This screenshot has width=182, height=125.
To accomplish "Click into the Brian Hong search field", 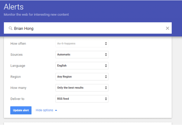I will tap(88, 28).
